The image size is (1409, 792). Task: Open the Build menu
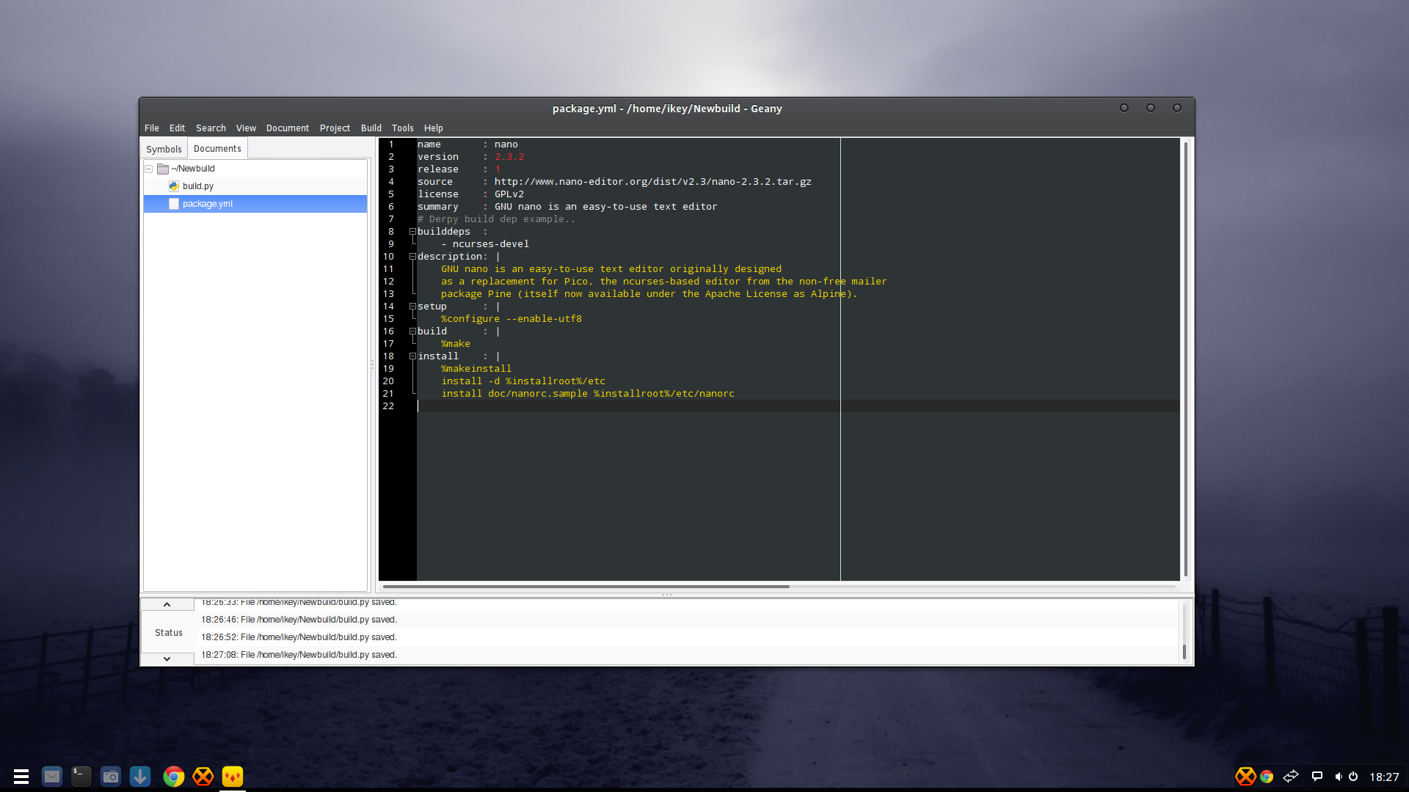[371, 128]
